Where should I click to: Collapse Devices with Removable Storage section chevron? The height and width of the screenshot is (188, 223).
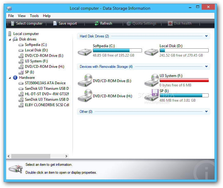click(206, 66)
